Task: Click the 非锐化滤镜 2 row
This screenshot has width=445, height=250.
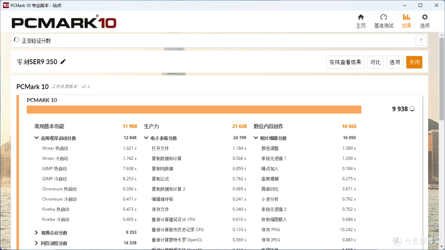Action: pos(309,209)
